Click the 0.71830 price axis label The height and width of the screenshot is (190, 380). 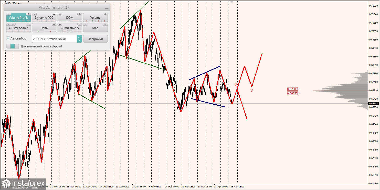[374, 6]
